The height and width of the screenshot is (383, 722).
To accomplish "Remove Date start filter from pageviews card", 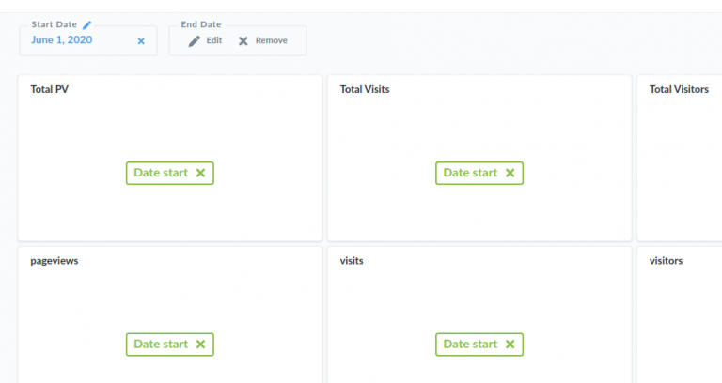I will click(200, 345).
